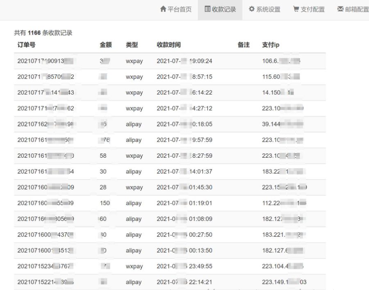Click the envelope icon for 邮箱配置

pyautogui.click(x=340, y=10)
